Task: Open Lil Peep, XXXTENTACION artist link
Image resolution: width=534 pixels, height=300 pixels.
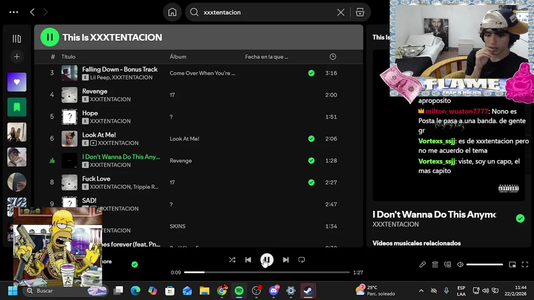Action: click(x=121, y=77)
